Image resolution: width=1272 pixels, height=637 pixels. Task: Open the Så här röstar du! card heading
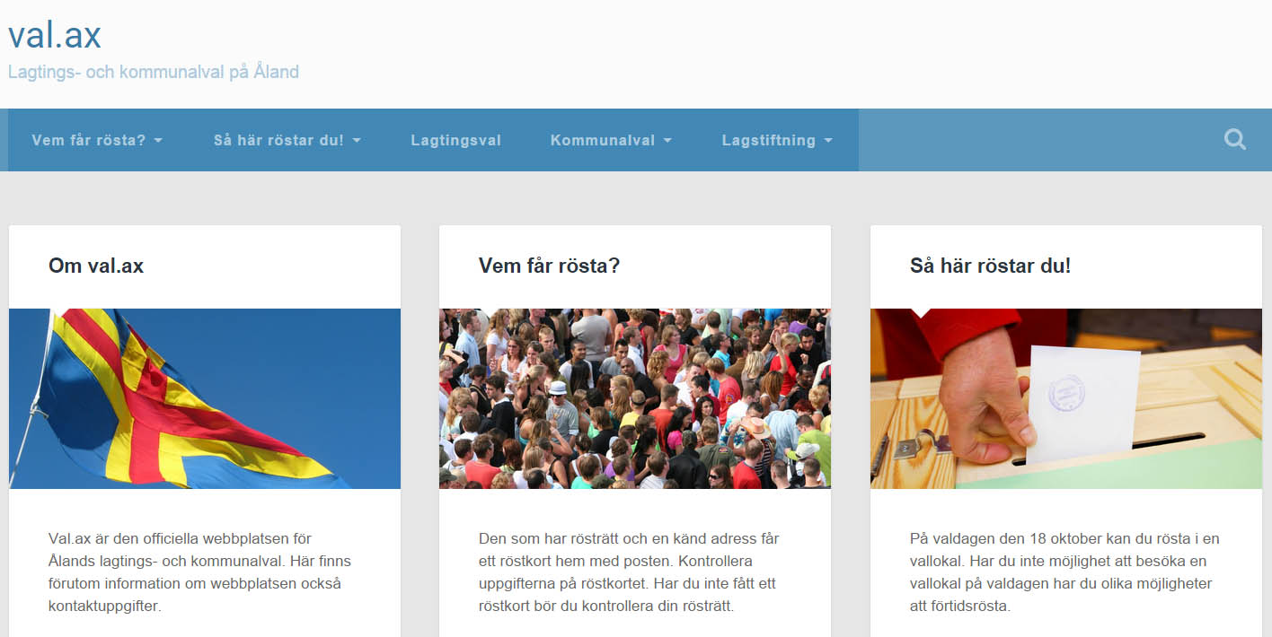coord(991,266)
